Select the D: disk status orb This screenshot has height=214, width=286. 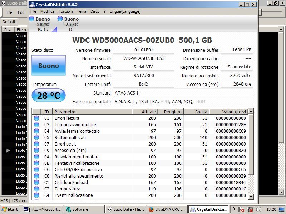click(x=60, y=19)
